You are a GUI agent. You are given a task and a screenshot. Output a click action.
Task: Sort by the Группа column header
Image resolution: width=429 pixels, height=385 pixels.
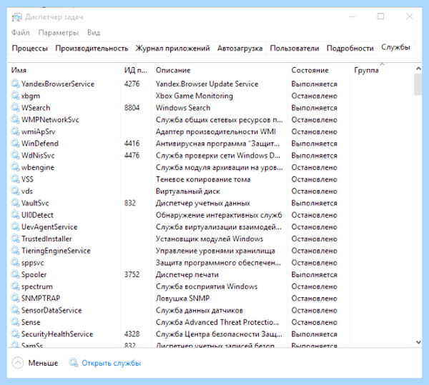[382, 70]
